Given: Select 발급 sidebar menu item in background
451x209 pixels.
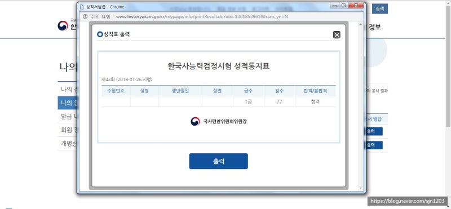Looking at the screenshot, I should coord(67,117).
